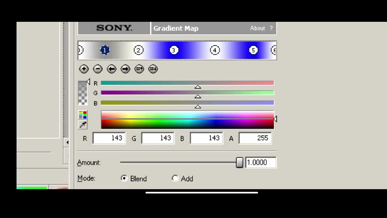Screen dimensions: 387x218
Task: Click the spectrum brightness arrow marker
Action: 275,119
